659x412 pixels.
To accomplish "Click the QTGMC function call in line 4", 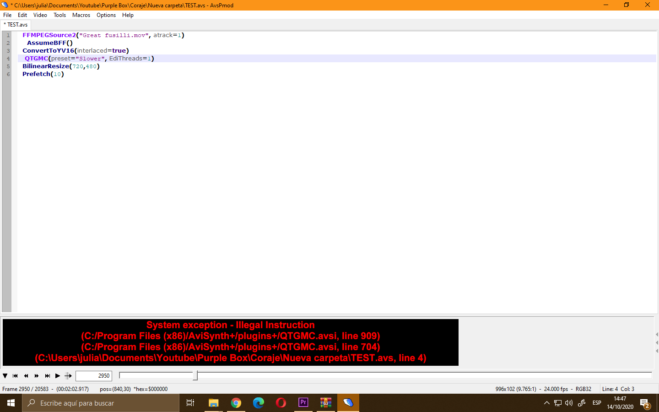I will (x=36, y=59).
